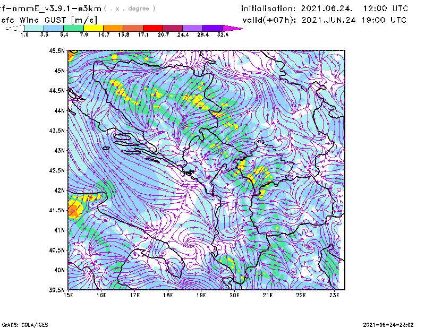Click the 43N latitude label
The height and width of the screenshot is (328, 425).
pyautogui.click(x=59, y=150)
